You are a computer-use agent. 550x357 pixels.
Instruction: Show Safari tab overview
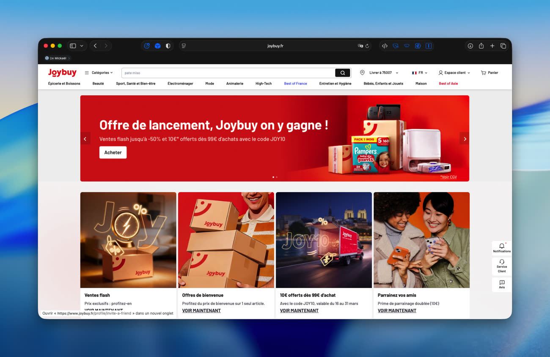pos(503,46)
